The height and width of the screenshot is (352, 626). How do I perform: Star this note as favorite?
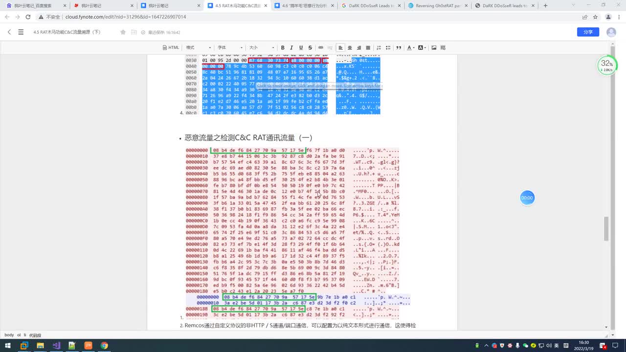point(123,32)
